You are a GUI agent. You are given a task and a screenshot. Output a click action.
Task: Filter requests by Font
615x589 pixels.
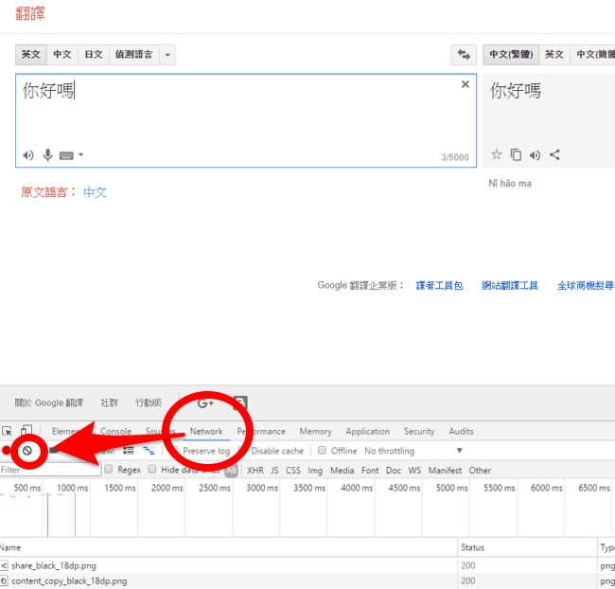pyautogui.click(x=370, y=470)
